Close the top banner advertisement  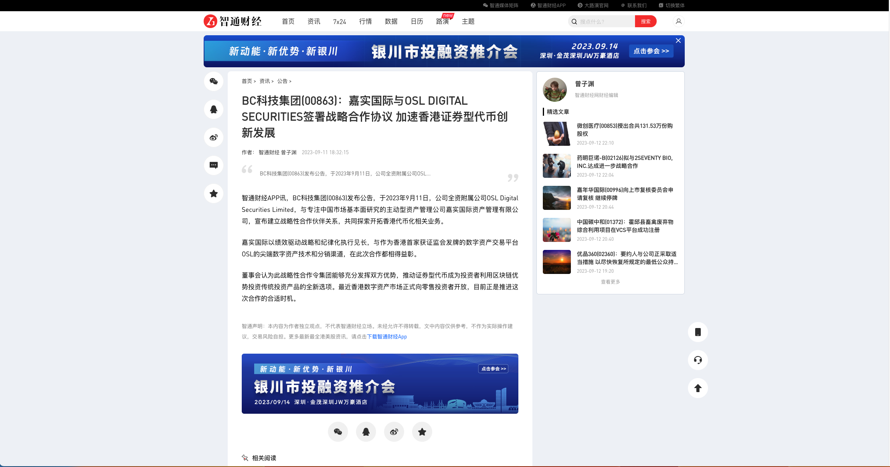click(x=678, y=40)
